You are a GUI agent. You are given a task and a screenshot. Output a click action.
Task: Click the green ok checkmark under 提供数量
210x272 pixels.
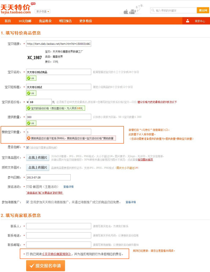tap(29, 123)
